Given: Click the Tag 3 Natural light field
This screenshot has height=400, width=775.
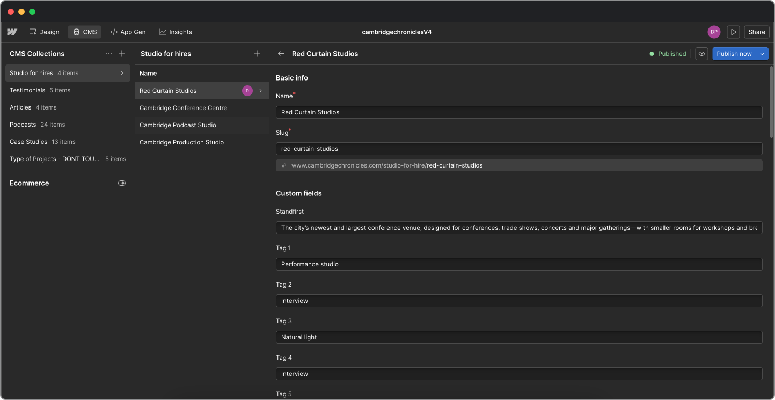Looking at the screenshot, I should tap(519, 337).
